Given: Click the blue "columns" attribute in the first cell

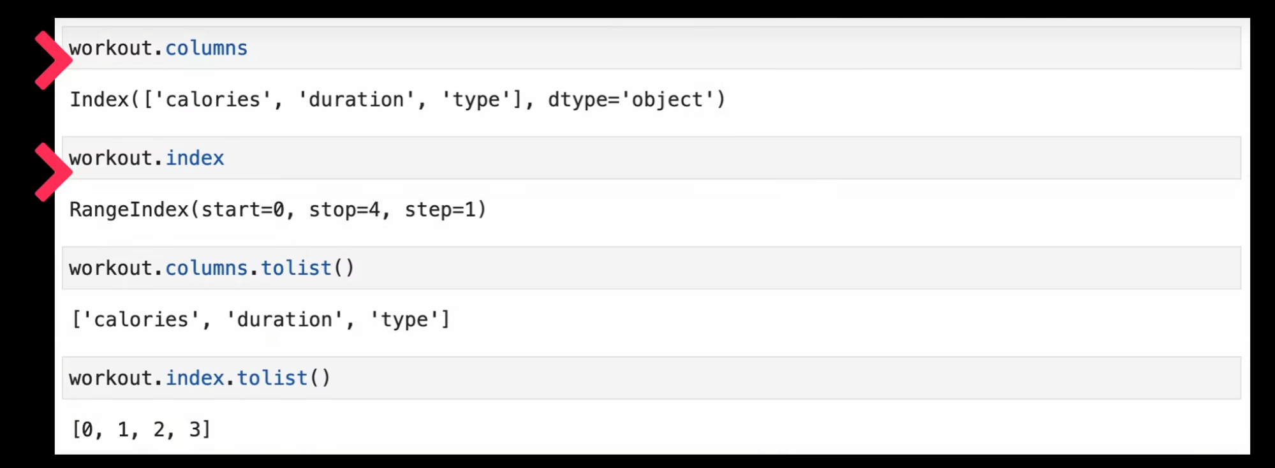Looking at the screenshot, I should pyautogui.click(x=206, y=48).
